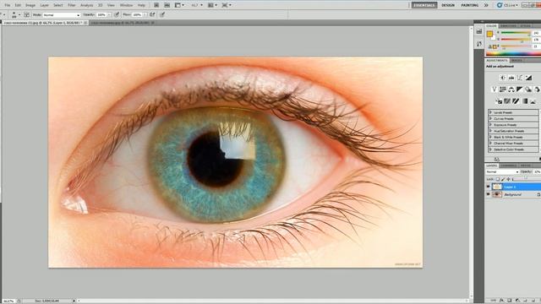The image size is (541, 304).
Task: Open the Image menu
Action: [30, 5]
